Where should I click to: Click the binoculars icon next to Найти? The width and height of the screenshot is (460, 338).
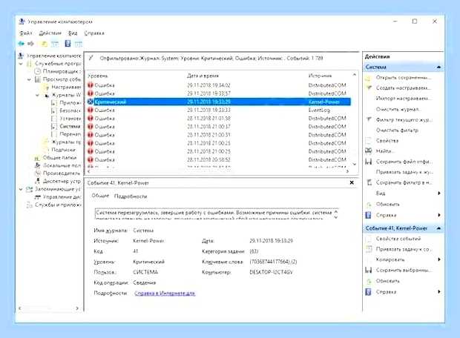pos(369,150)
